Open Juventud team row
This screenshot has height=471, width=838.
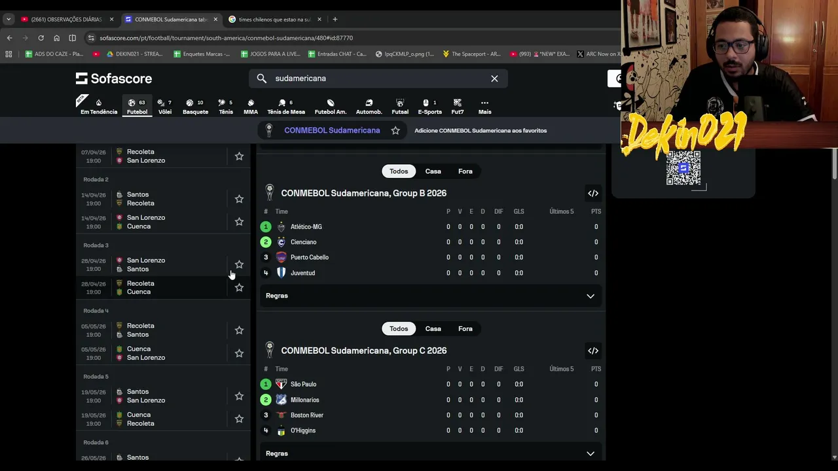click(431, 273)
